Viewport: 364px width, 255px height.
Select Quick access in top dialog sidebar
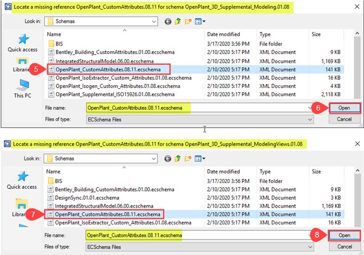(x=22, y=43)
